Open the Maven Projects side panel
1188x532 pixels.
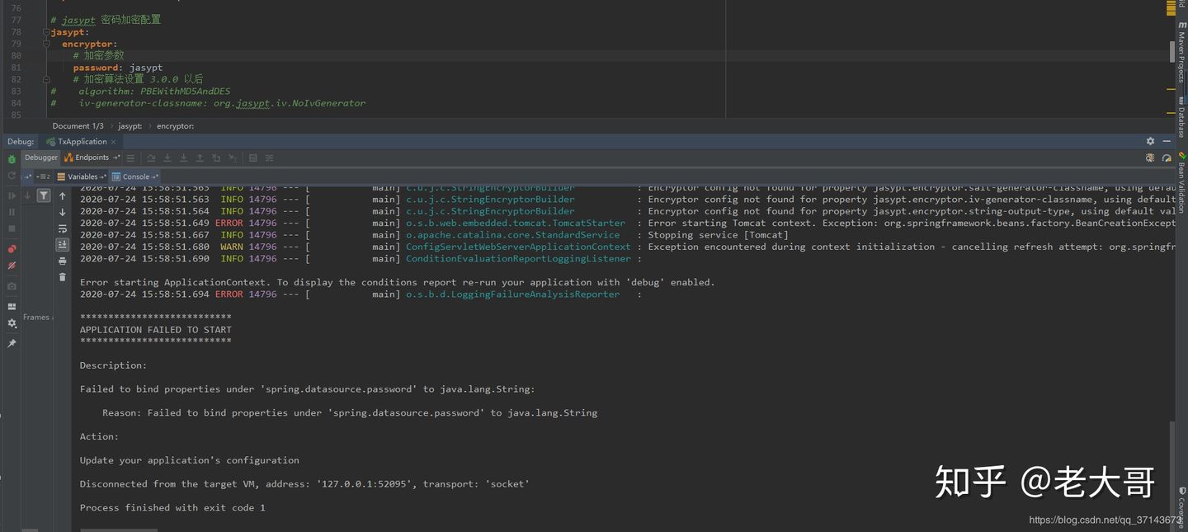1181,56
